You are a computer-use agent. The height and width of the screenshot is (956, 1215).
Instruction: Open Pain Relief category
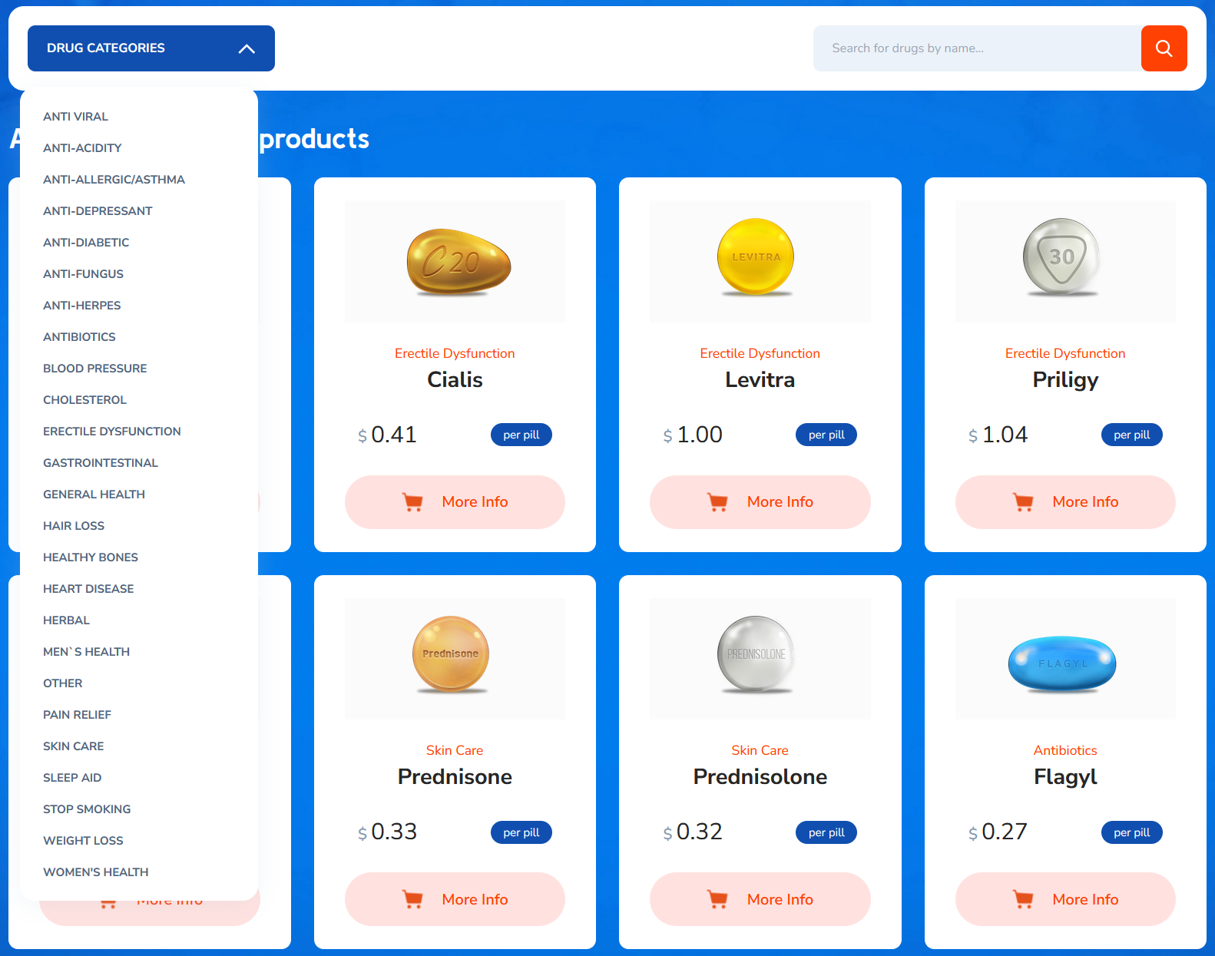[x=77, y=715]
